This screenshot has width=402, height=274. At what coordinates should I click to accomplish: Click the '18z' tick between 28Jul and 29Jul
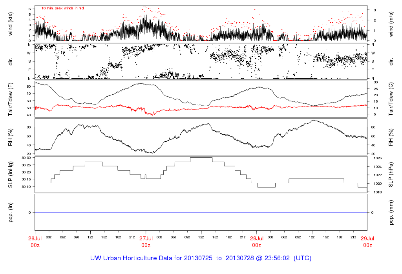(x=340, y=238)
